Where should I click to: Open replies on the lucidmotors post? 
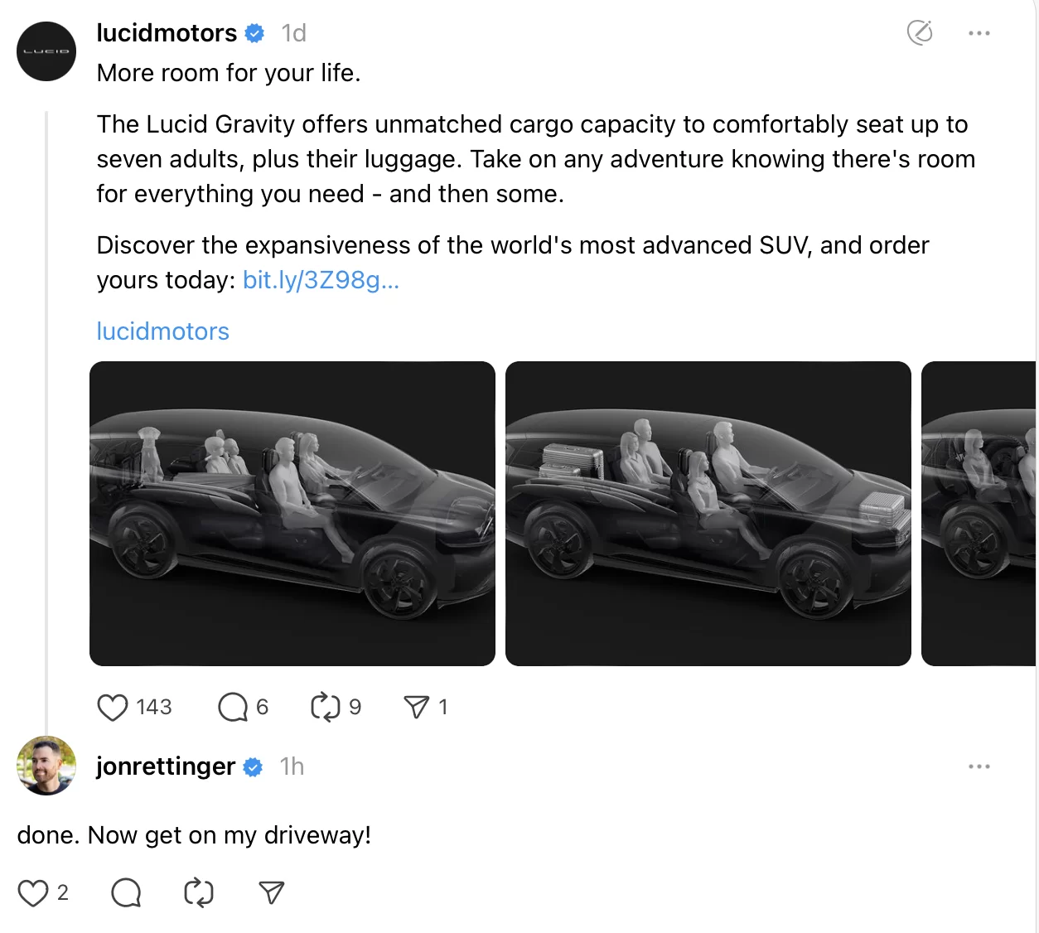pyautogui.click(x=233, y=707)
